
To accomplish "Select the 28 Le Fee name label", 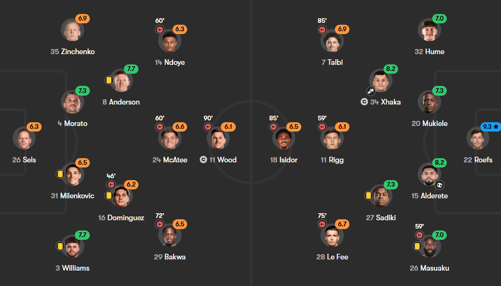I will (x=332, y=257).
